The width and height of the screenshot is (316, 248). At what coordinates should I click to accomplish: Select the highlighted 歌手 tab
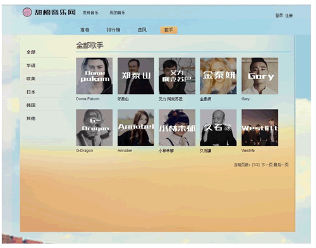click(169, 30)
